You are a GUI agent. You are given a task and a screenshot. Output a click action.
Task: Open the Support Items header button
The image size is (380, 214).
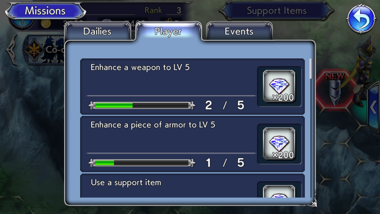(x=276, y=11)
